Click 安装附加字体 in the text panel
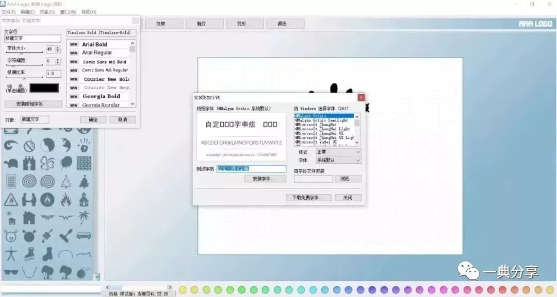Screen dimensions: 557x297 pyautogui.click(x=33, y=104)
